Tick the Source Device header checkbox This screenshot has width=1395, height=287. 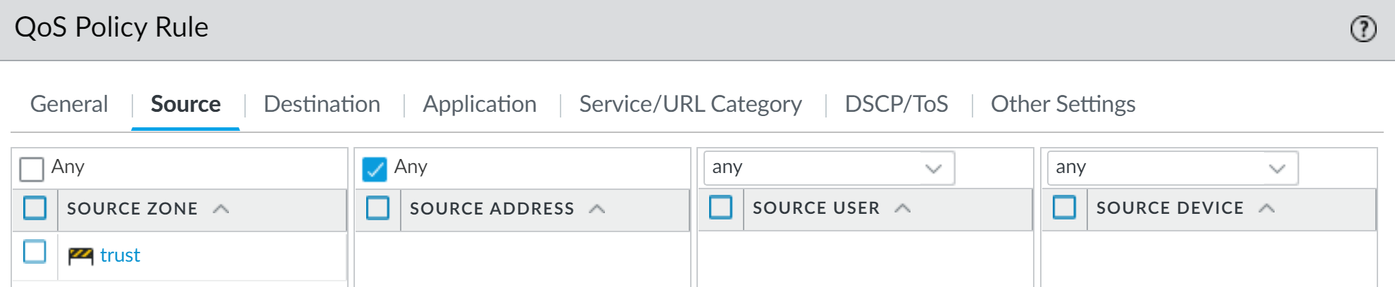click(x=1064, y=208)
